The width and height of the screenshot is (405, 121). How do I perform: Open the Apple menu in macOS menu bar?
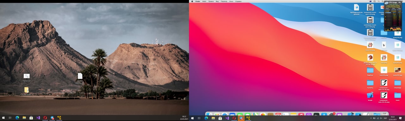pos(192,1)
